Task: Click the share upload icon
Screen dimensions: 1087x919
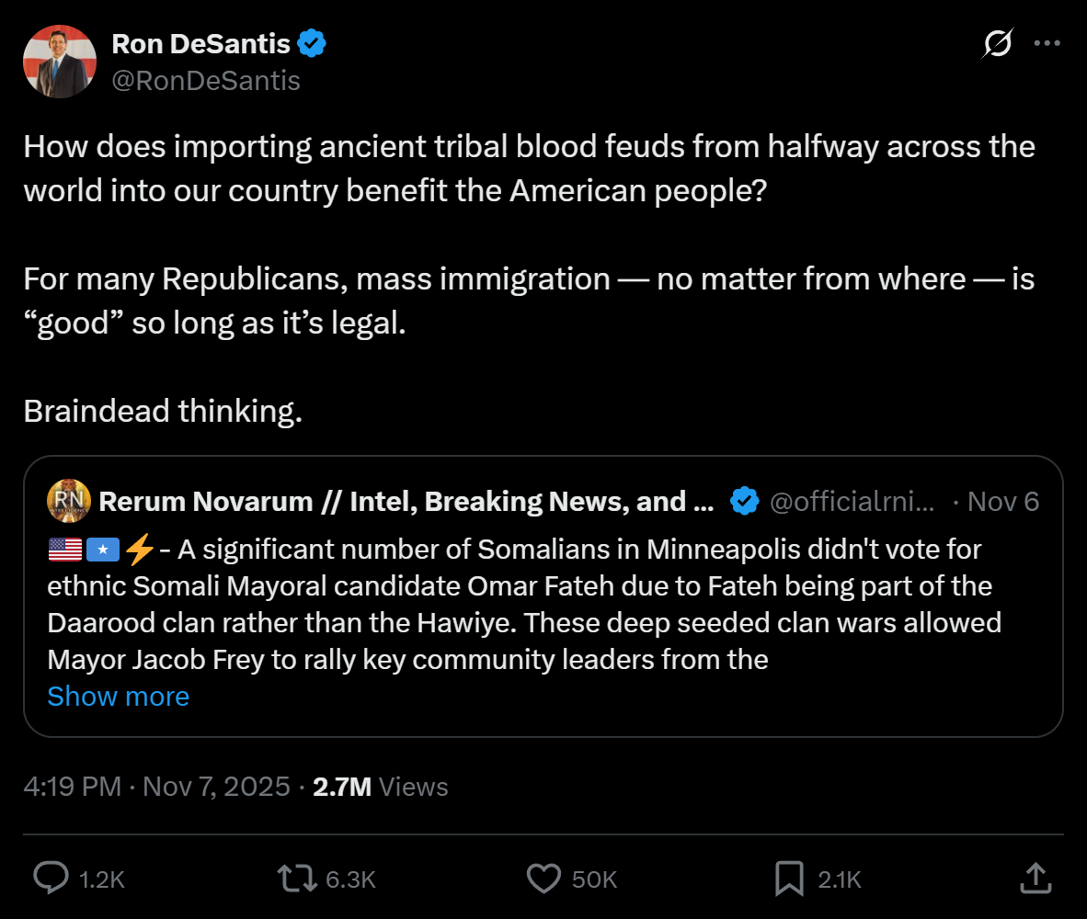Action: point(1036,879)
